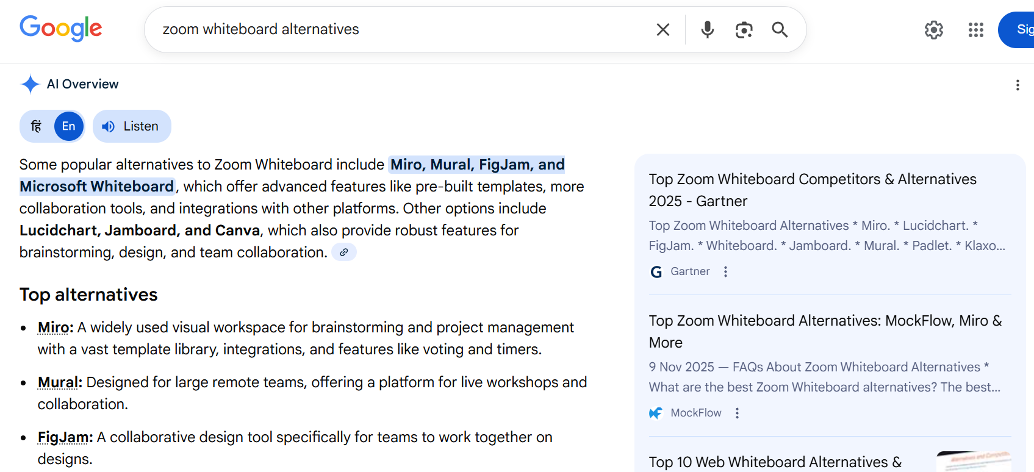Click the Gartner favicon

(656, 272)
